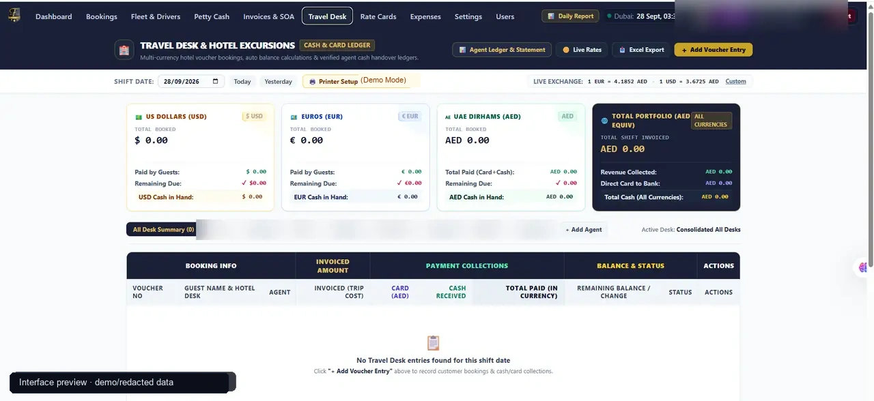Click the company logo icon in navbar

[14, 15]
